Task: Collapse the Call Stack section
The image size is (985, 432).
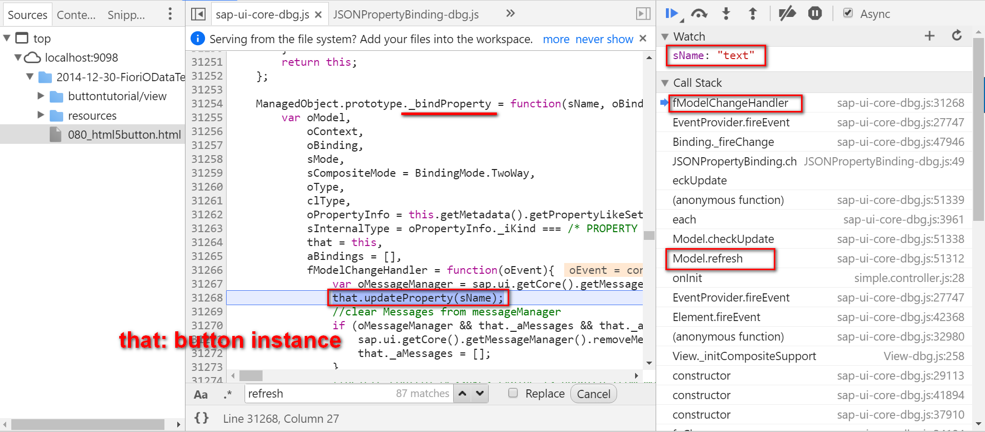Action: point(665,83)
